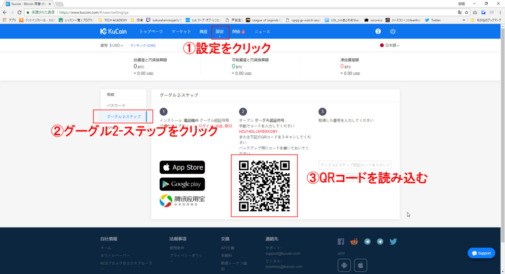Reload the KuCoin page
This screenshot has width=505, height=274.
point(19,12)
